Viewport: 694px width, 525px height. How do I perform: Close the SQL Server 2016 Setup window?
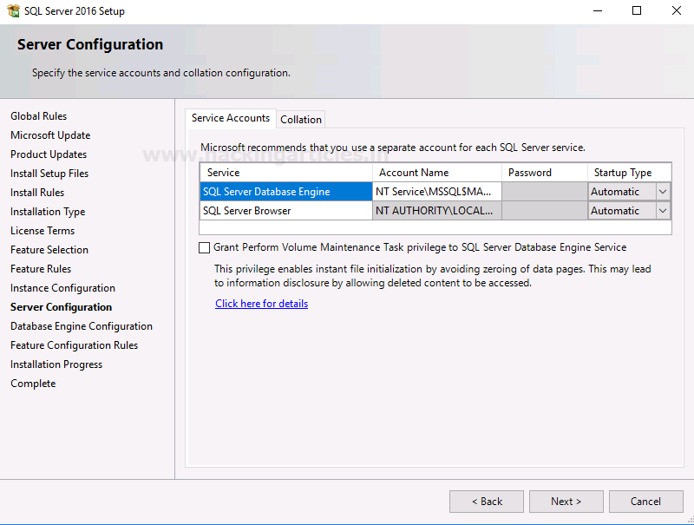point(677,10)
